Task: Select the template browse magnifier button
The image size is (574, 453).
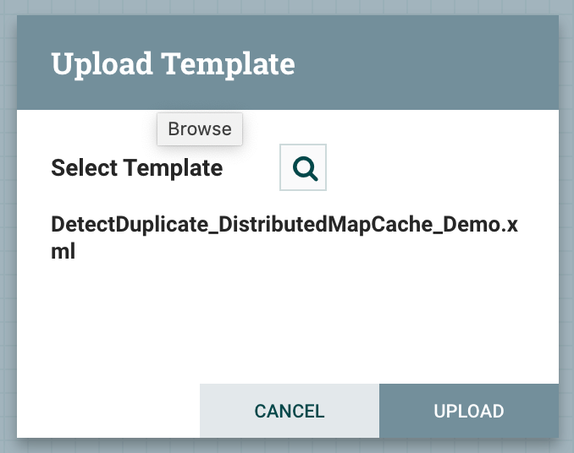Action: (303, 167)
